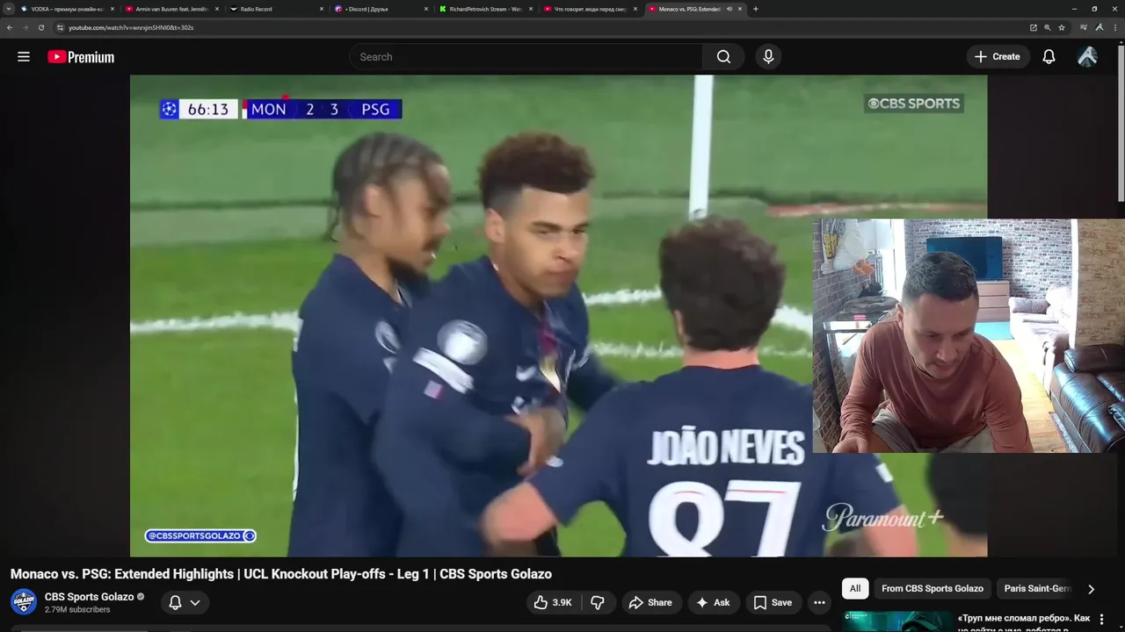
Task: Select the Paris Saint-Germain chip
Action: point(1037,588)
